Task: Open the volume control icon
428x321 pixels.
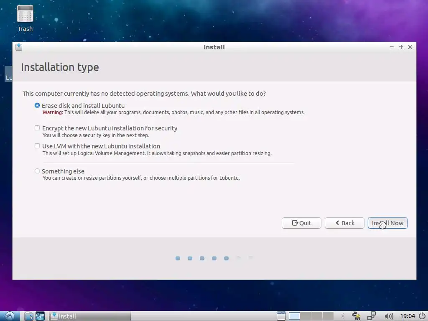Action: click(389, 316)
